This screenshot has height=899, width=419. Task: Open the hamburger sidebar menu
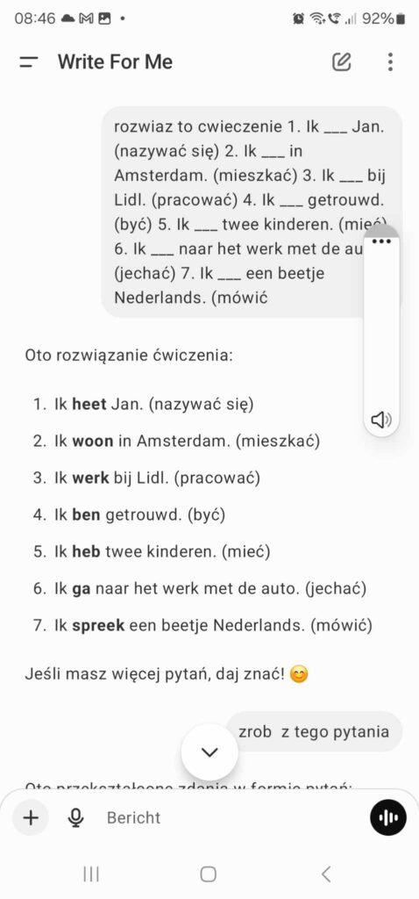tap(28, 62)
